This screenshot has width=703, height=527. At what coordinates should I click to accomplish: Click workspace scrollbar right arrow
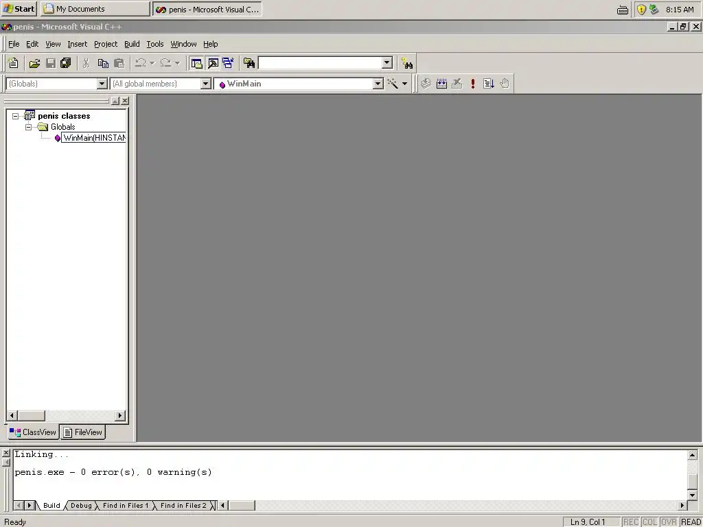119,415
